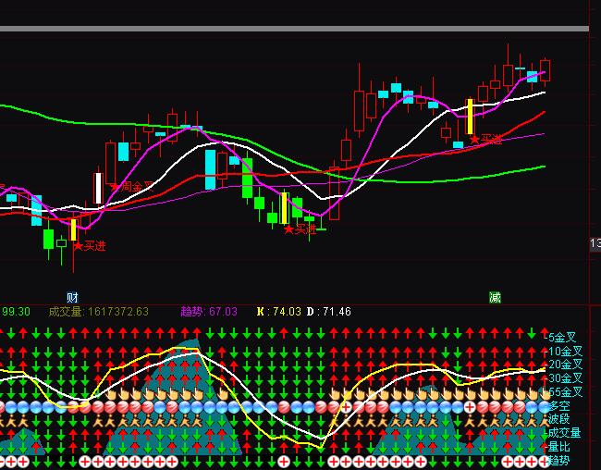Image resolution: width=601 pixels, height=470 pixels.
Task: Click the 成交量 value 1617372.63 readout
Action: [x=98, y=312]
